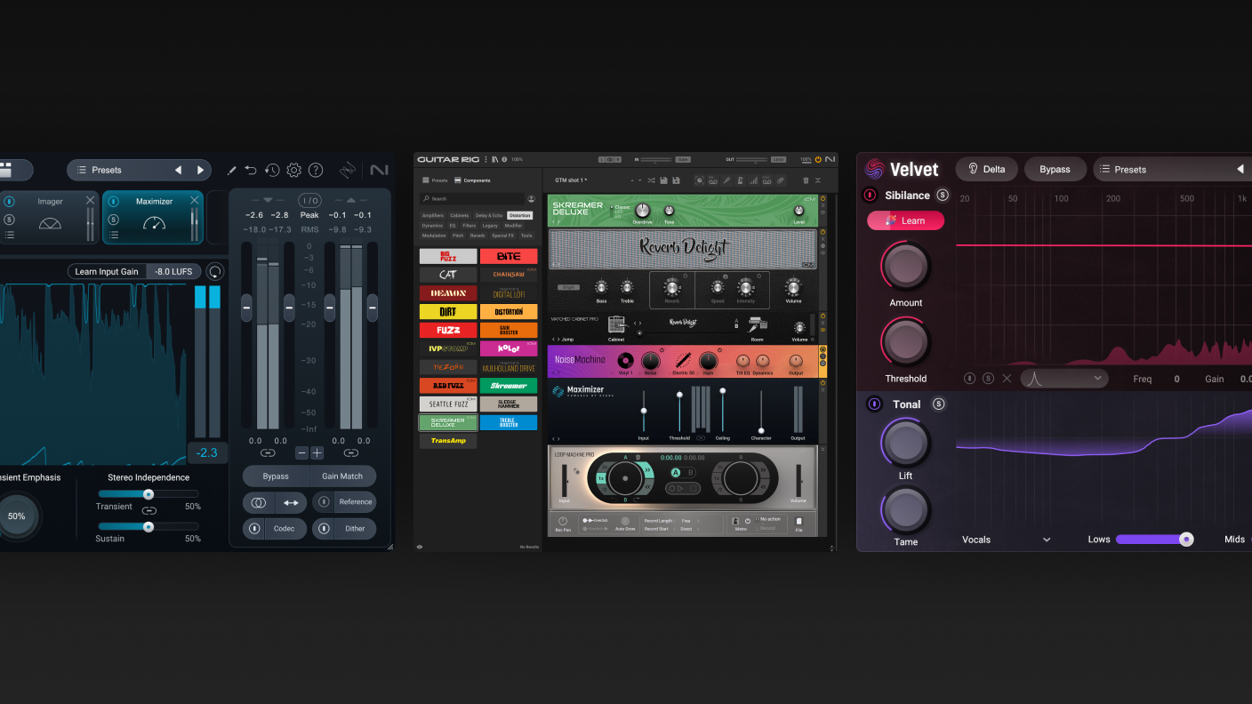Image resolution: width=1252 pixels, height=704 pixels.
Task: Solo the Ozone Imager module
Action: (9, 219)
